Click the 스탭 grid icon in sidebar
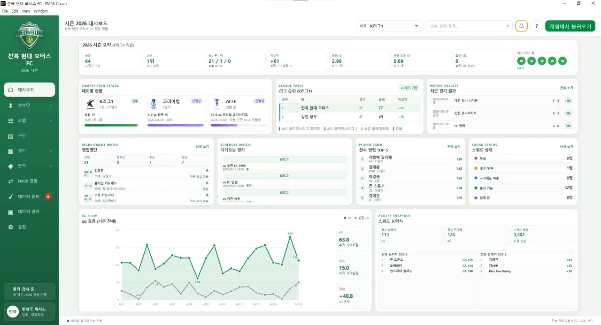The width and height of the screenshot is (601, 325). (11, 121)
